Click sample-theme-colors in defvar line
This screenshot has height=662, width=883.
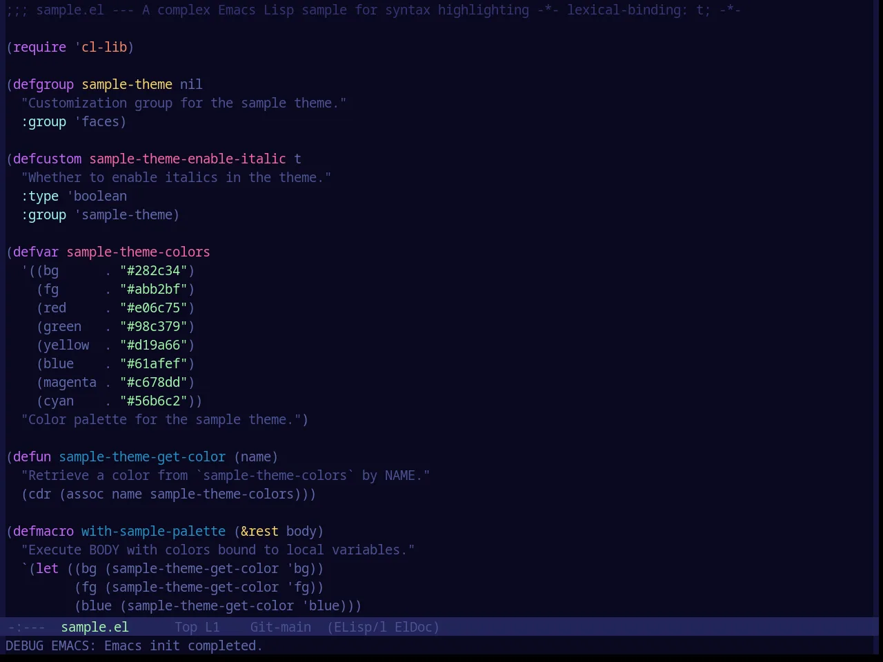pyautogui.click(x=138, y=252)
